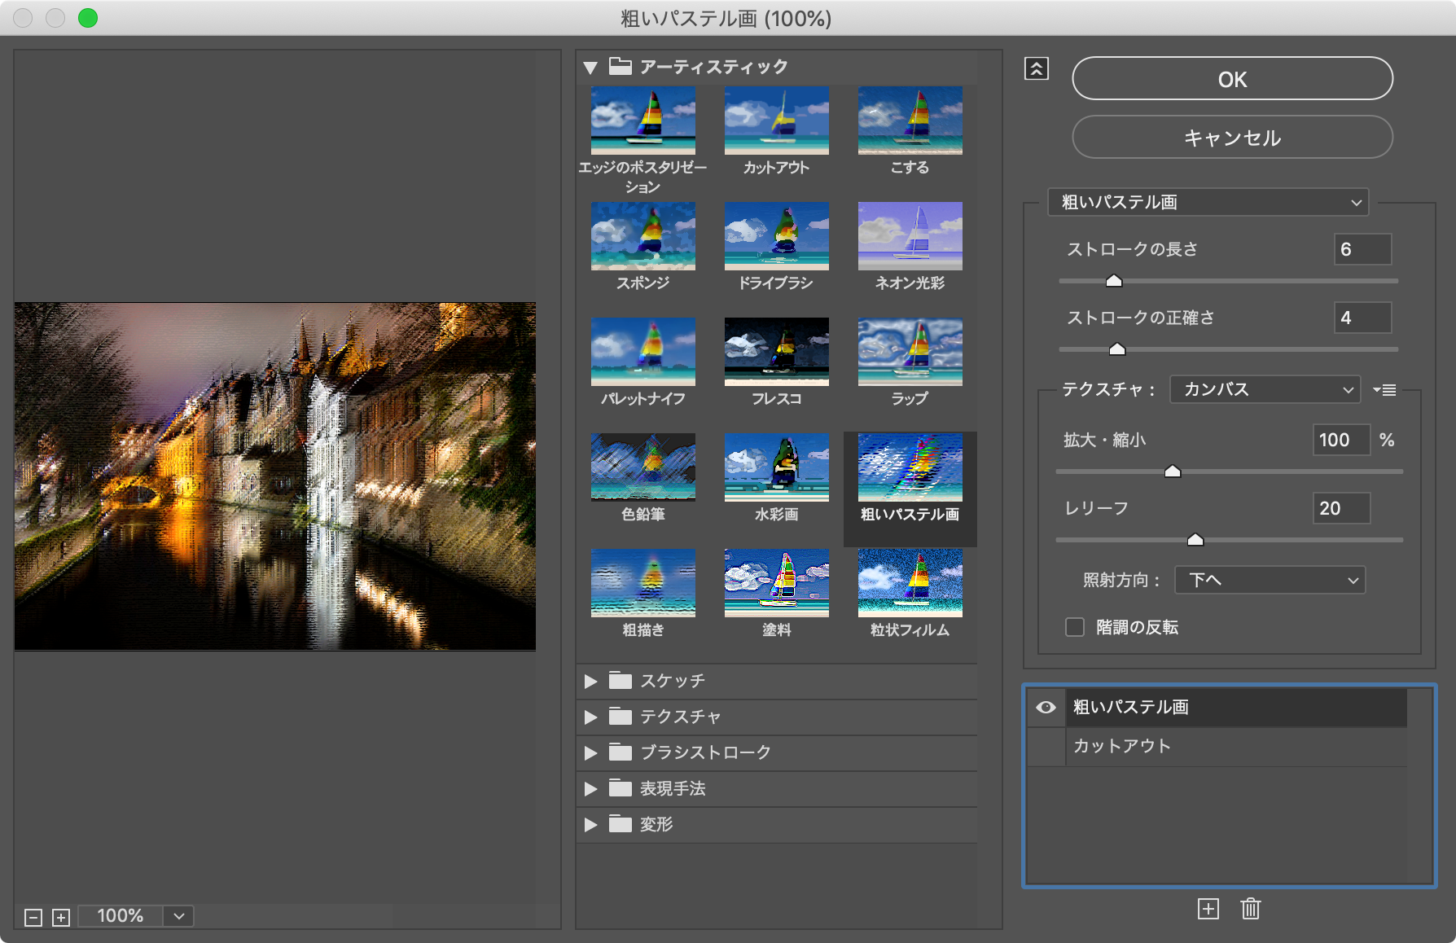
Task: Open the 照射方向 dropdown showing 下へ
Action: pyautogui.click(x=1270, y=580)
